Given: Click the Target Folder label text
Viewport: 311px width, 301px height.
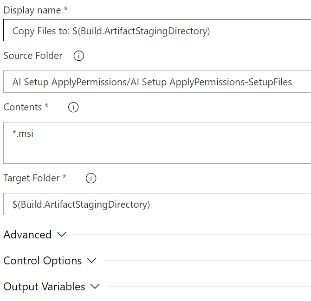Looking at the screenshot, I should point(32,178).
